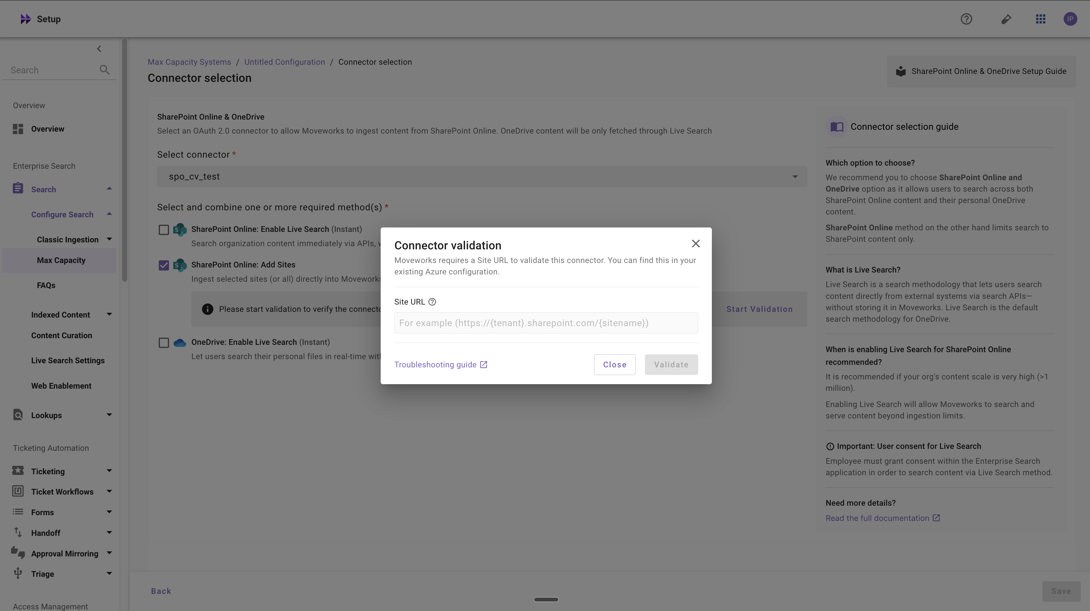
Task: Click the OneDrive cloud icon
Action: (x=180, y=343)
